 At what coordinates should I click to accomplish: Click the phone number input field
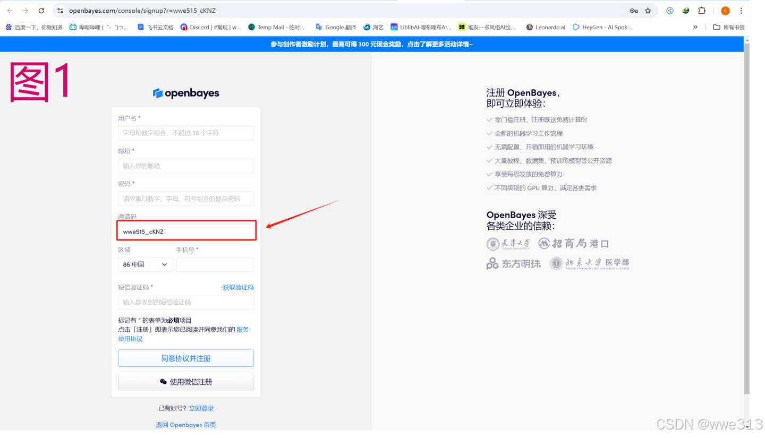(x=215, y=264)
